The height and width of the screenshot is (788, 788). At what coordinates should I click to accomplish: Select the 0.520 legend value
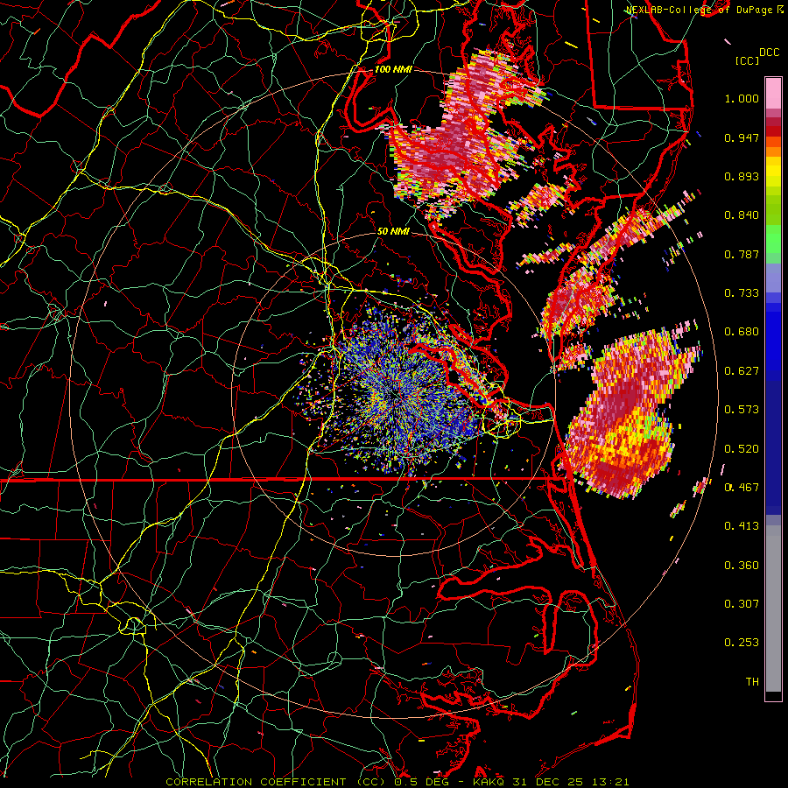click(x=742, y=449)
